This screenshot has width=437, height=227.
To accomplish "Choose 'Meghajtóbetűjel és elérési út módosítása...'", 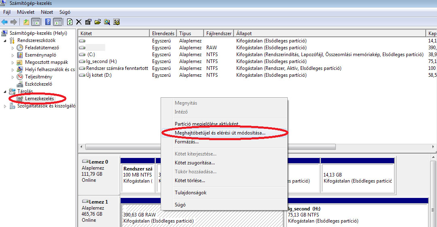I will click(220, 132).
